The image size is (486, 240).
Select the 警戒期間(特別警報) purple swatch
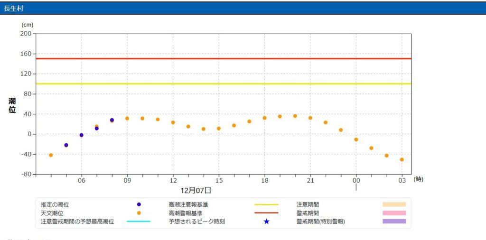394,222
